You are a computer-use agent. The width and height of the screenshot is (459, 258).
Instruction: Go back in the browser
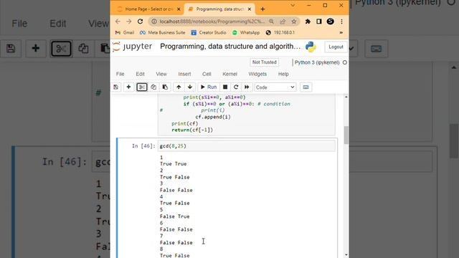coord(118,21)
